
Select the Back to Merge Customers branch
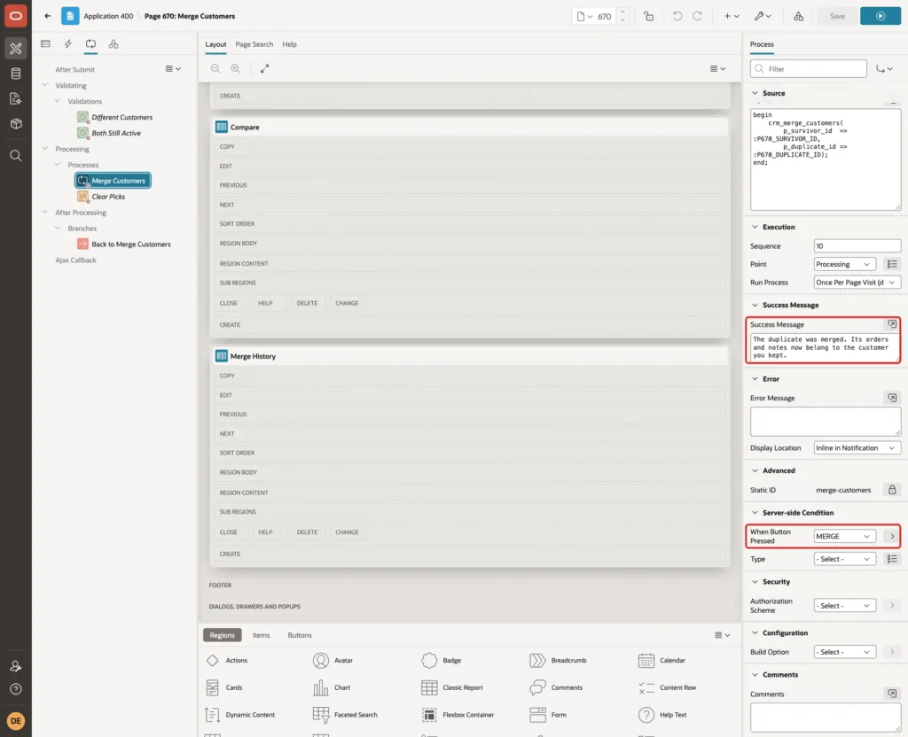124,244
